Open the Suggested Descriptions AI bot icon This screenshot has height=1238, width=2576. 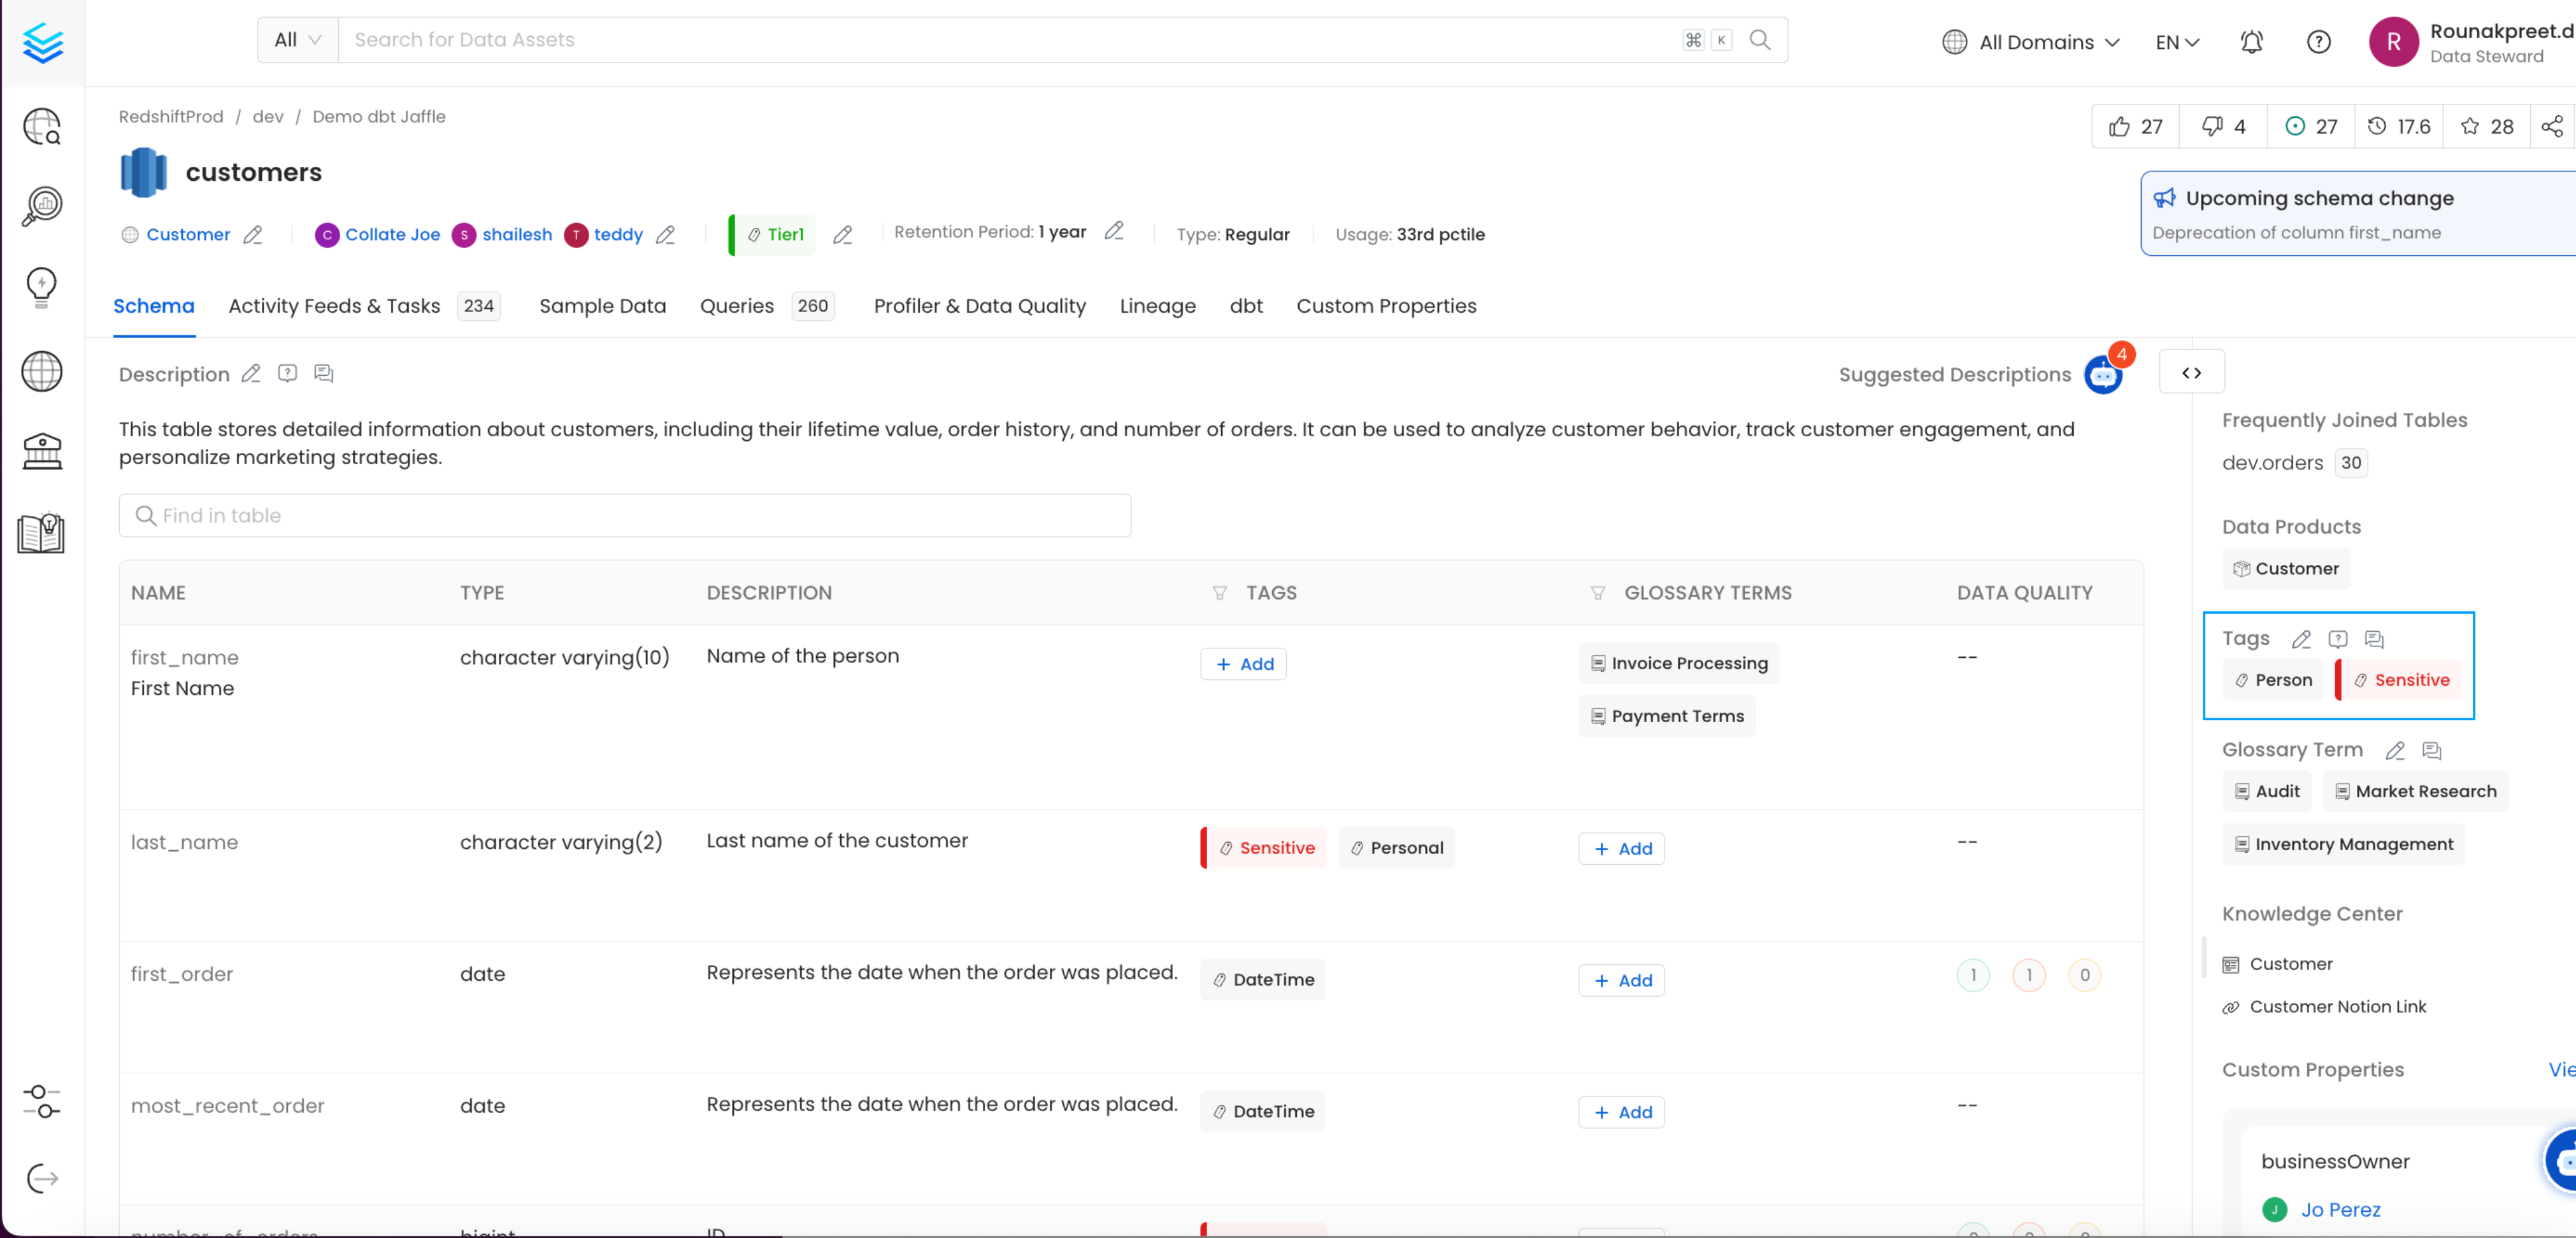tap(2103, 374)
